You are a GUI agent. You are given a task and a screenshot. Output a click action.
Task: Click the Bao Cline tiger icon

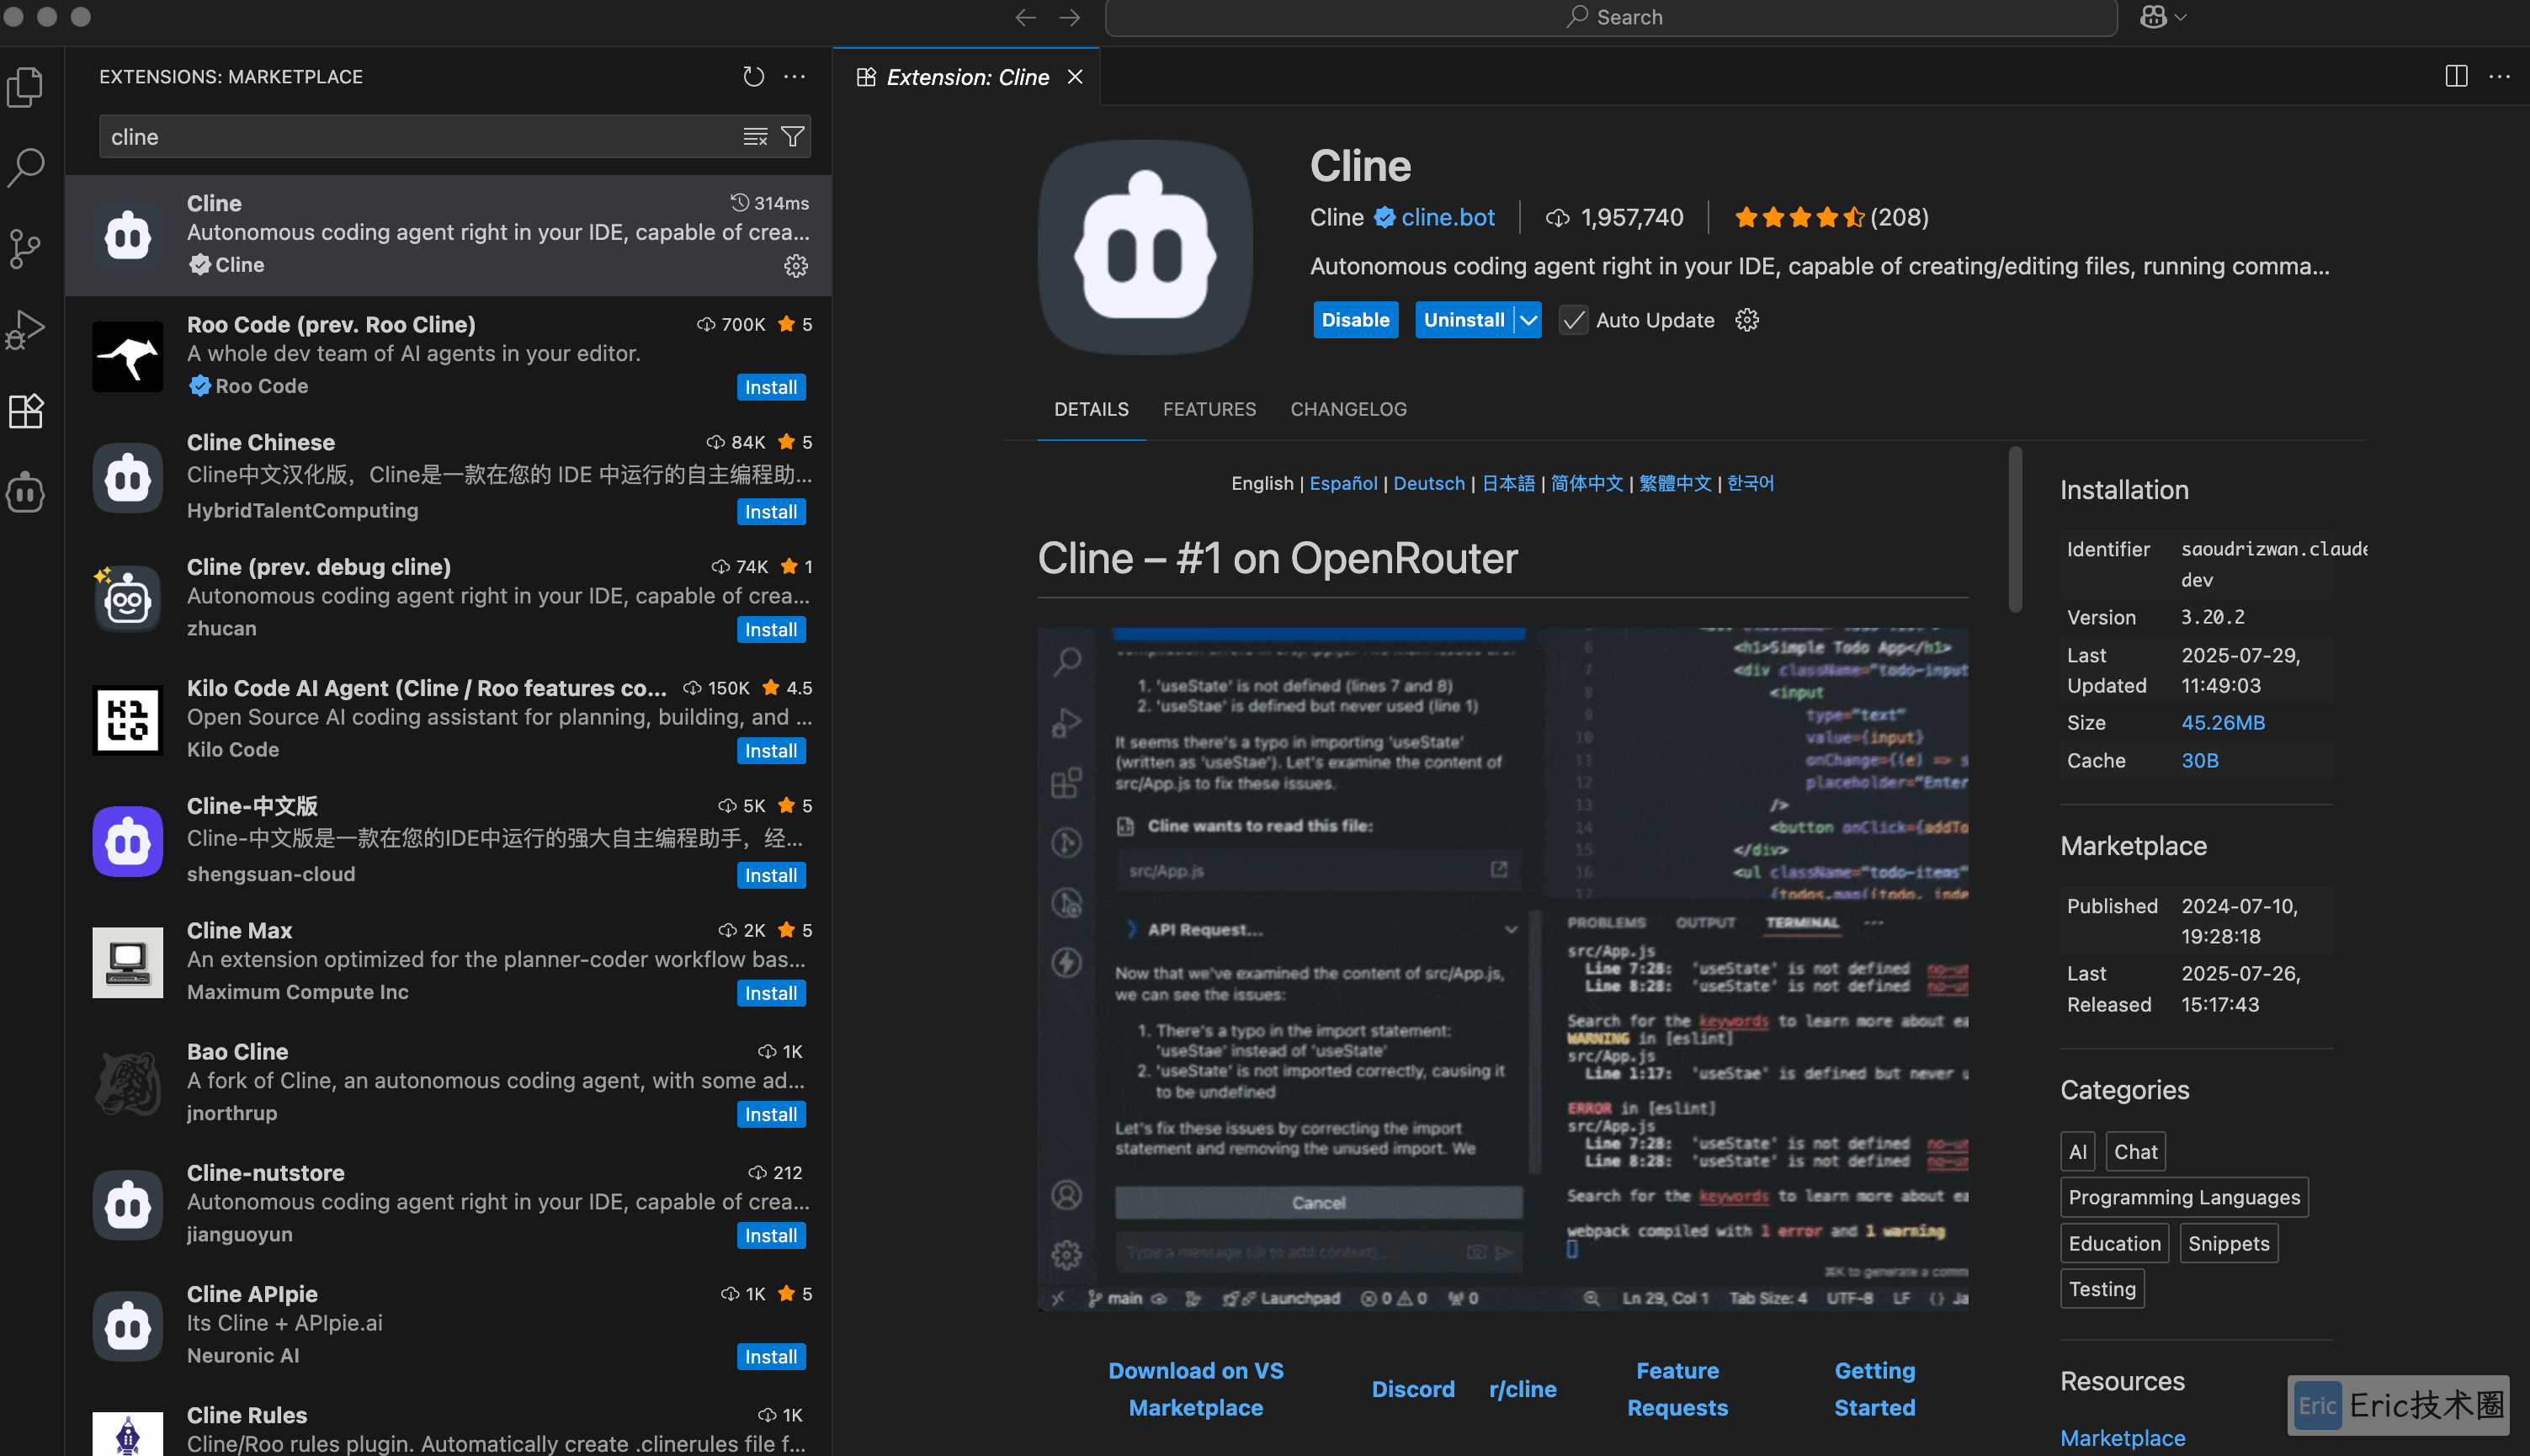point(127,1083)
